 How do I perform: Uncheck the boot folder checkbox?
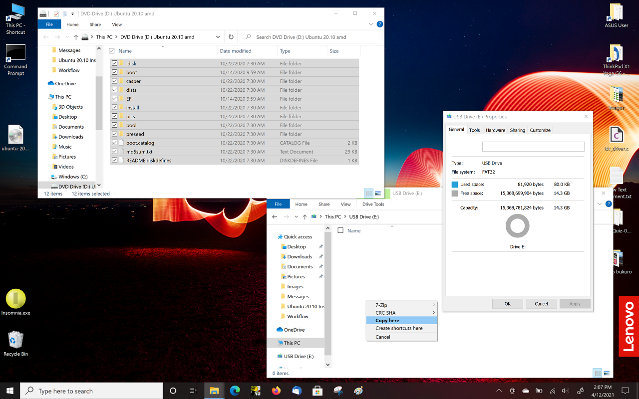pos(115,72)
